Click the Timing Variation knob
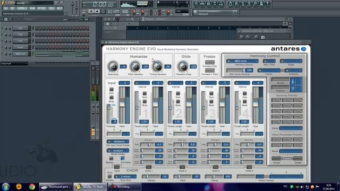Viewport: 340px width, 191px height. pyautogui.click(x=158, y=66)
